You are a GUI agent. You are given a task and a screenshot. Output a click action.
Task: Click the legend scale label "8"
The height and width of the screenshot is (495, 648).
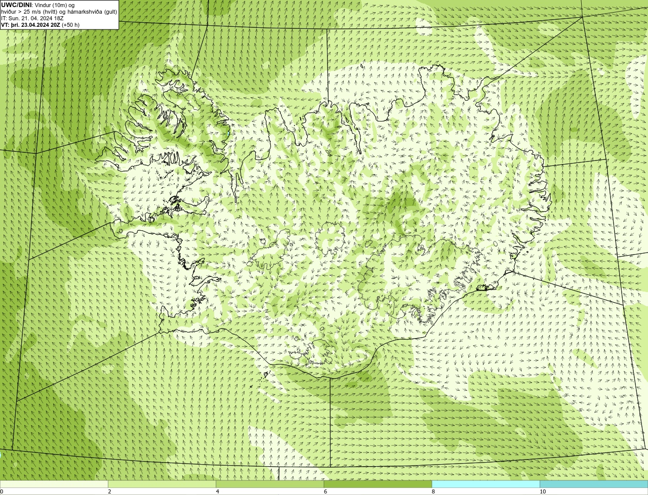433,491
